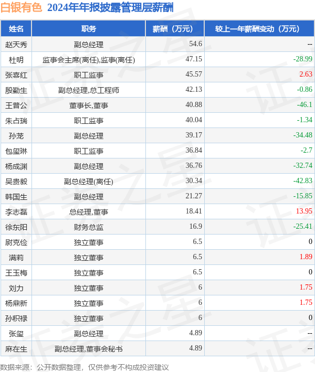This screenshot has width=315, height=372.
Task: Click the name 张玺
Action: (x=16, y=334)
